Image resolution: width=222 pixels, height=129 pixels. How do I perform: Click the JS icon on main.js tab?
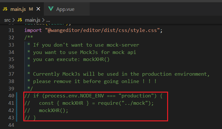pyautogui.click(x=5, y=9)
